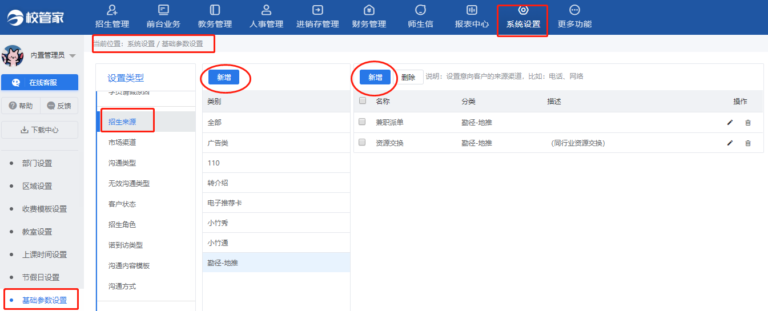
Task: Open 教务管理 module in top navigation
Action: coord(215,17)
